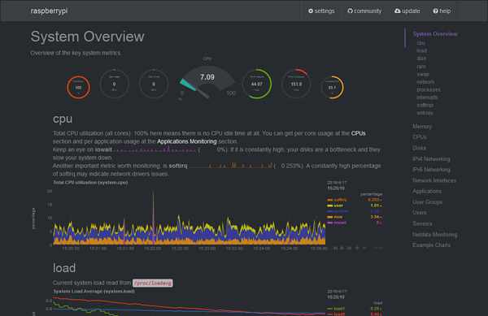Zoom in the CPU chart with plus
Screen dimensions: 488x316
(357, 248)
